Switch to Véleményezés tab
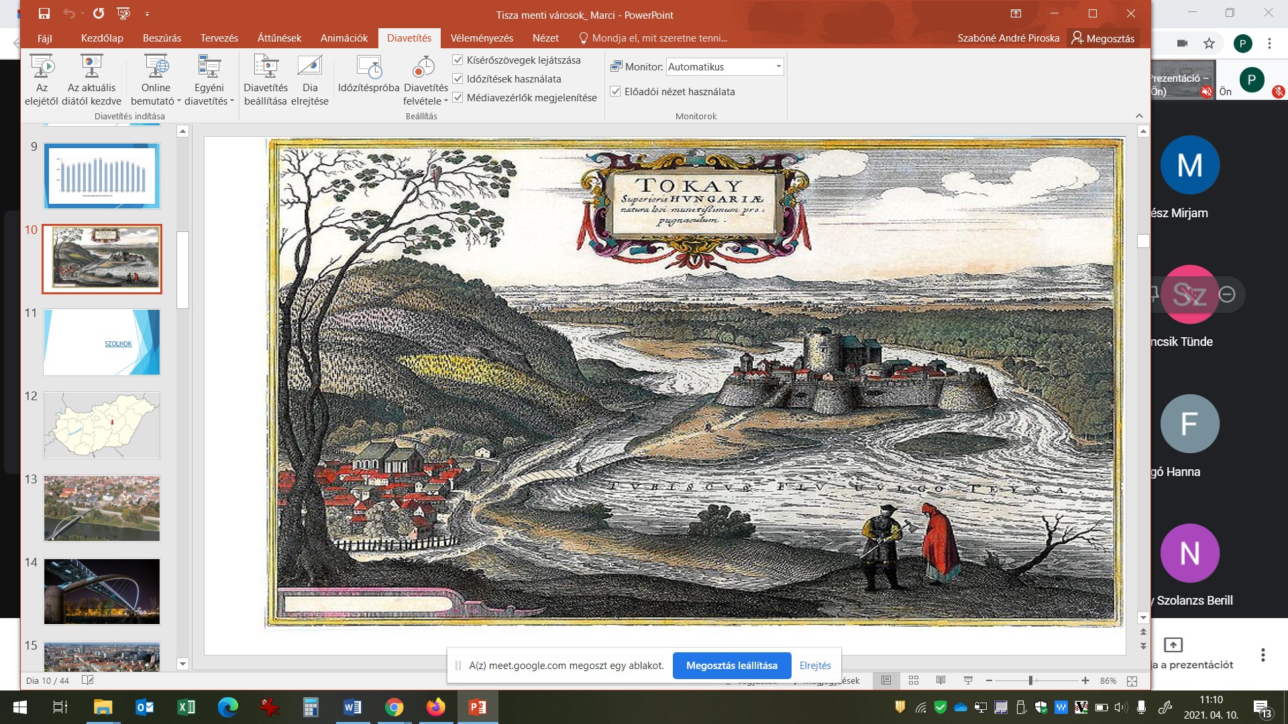This screenshot has height=724, width=1288. click(482, 38)
